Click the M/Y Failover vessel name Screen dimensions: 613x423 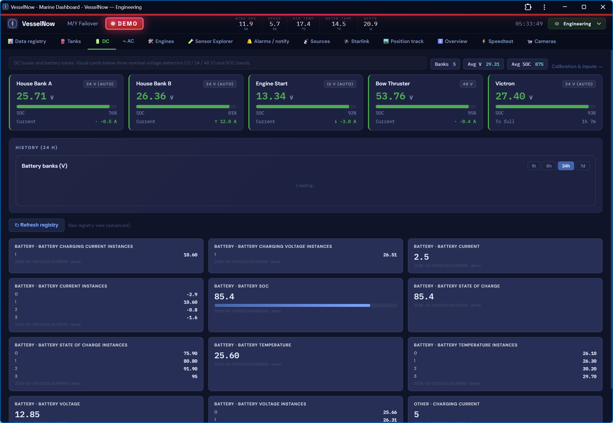coord(83,24)
